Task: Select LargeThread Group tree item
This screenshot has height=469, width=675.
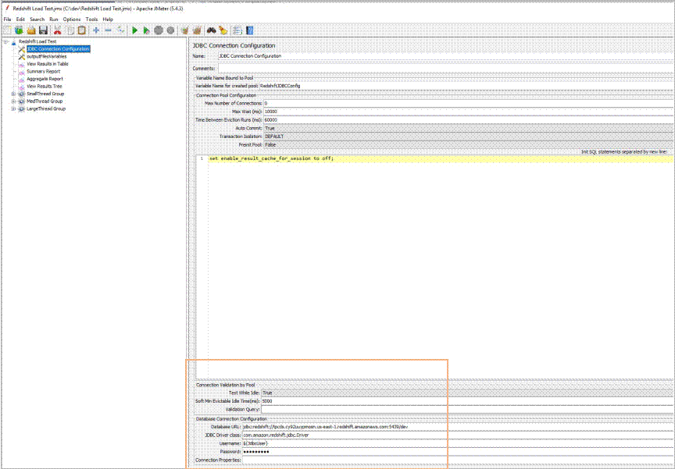Action: click(x=46, y=108)
